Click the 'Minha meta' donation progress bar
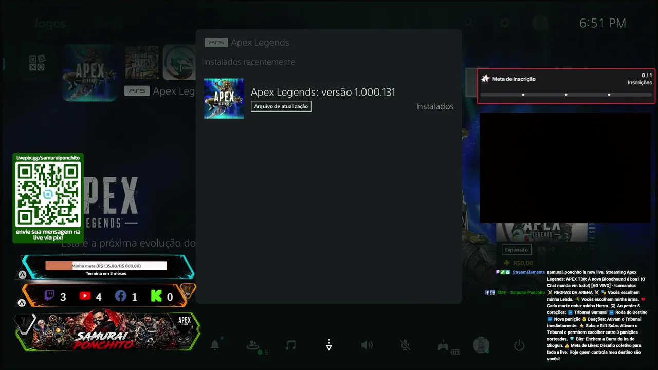 click(x=106, y=266)
